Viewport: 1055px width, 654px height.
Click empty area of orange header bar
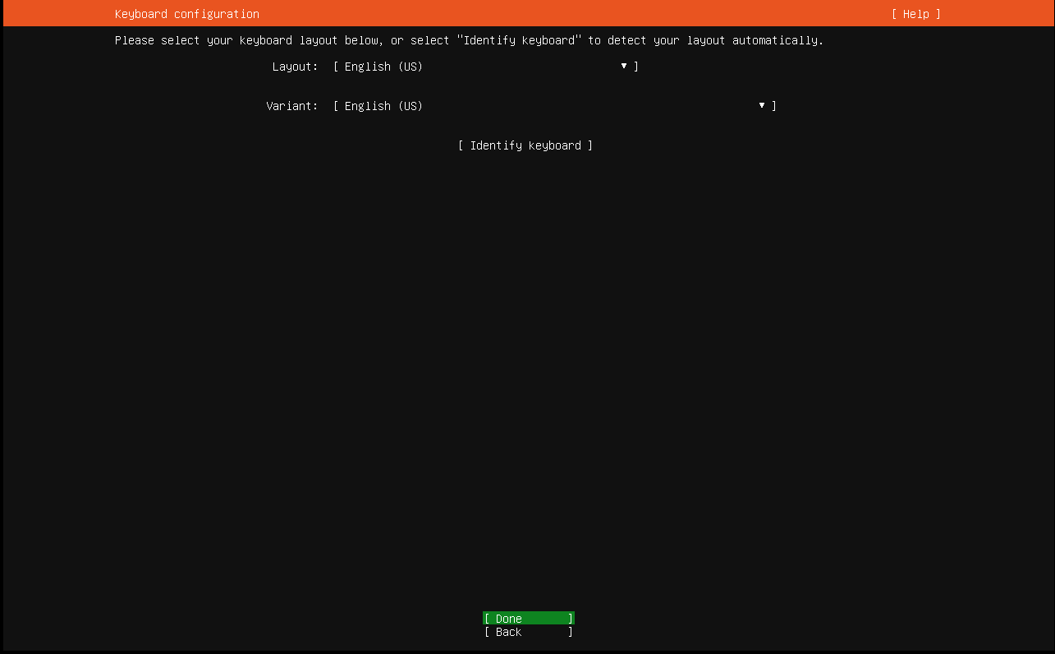pyautogui.click(x=575, y=14)
